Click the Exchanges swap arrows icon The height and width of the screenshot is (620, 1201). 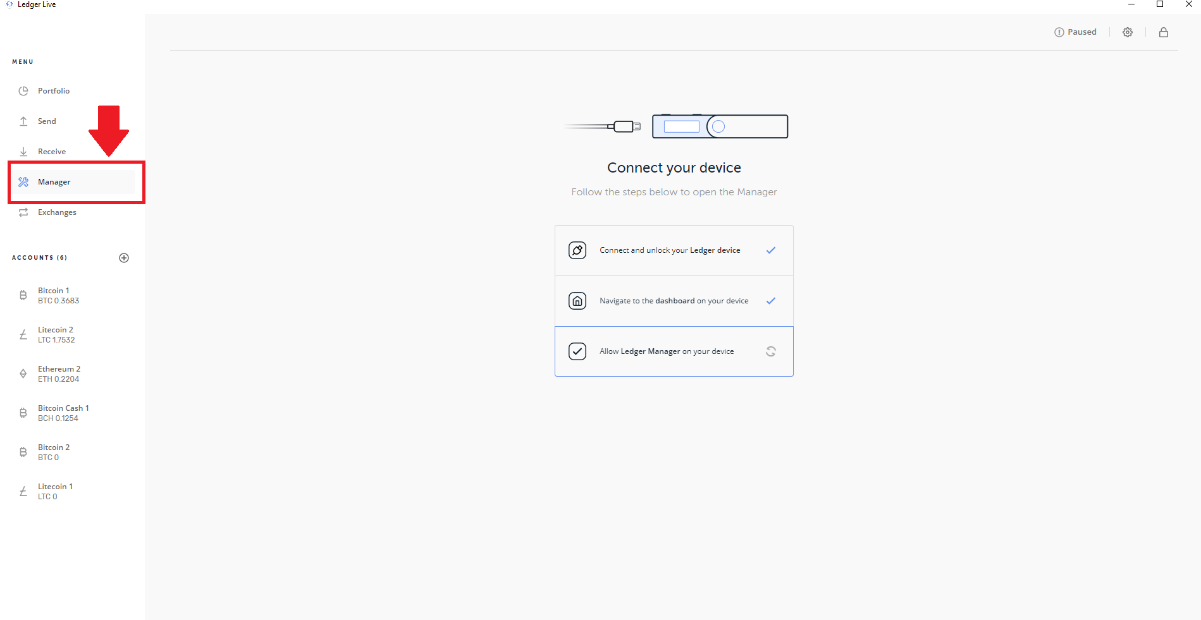[23, 212]
